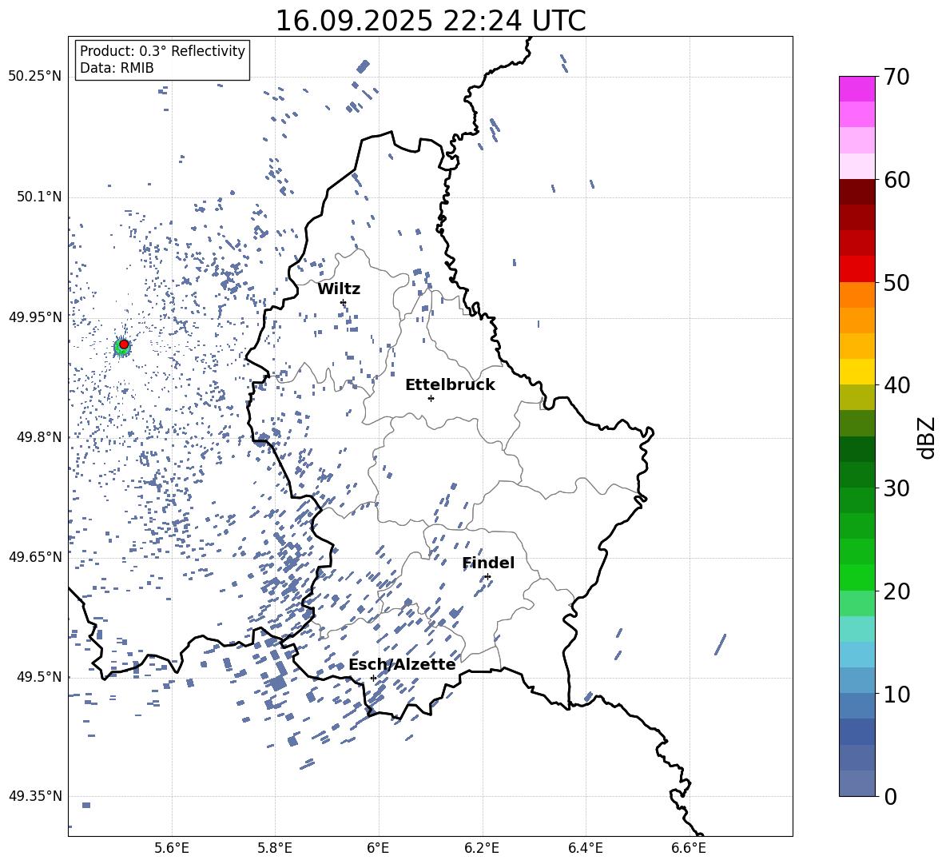Click the 6°E longitude label
This screenshot has width=946, height=864.
coord(378,848)
